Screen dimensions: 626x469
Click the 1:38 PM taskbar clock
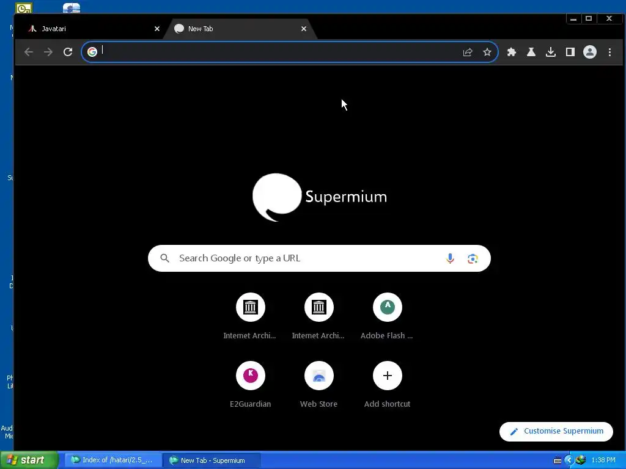[603, 460]
